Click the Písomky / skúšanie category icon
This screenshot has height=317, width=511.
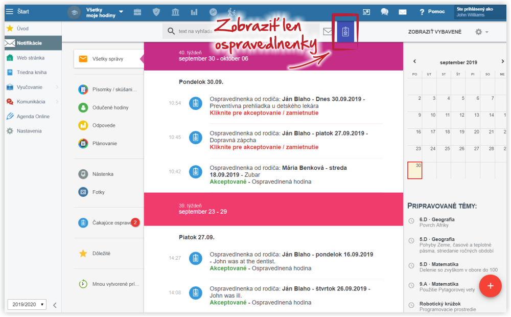[x=83, y=89]
